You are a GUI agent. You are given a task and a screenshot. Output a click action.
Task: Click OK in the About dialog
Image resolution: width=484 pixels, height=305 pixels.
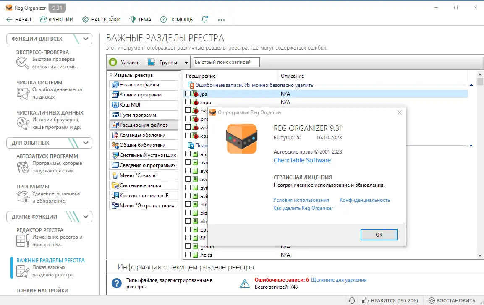tap(379, 235)
